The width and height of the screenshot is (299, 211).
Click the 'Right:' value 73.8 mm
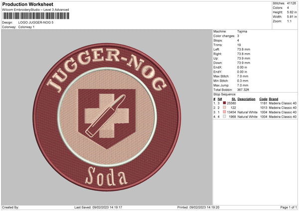(x=244, y=54)
